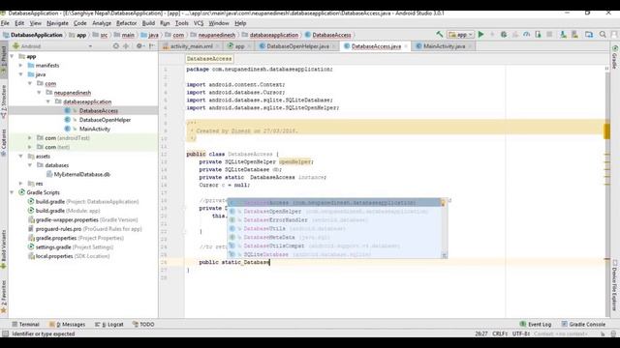Expand the manifests folder
The height and width of the screenshot is (348, 620).
21,66
